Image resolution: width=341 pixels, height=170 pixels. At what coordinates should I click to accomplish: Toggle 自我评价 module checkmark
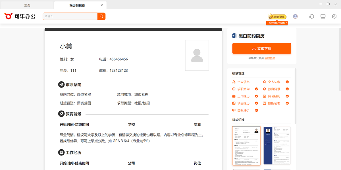pos(257,110)
